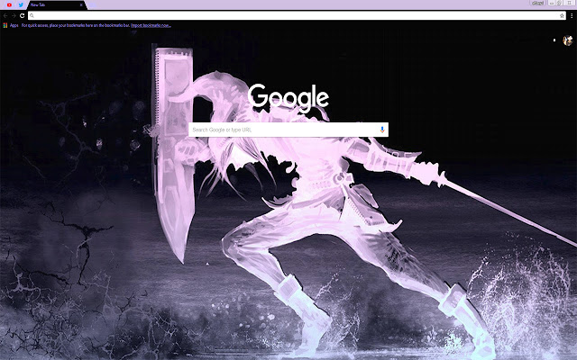
Task: Open the Apps shortcut in bookmarks bar
Action: pos(11,25)
